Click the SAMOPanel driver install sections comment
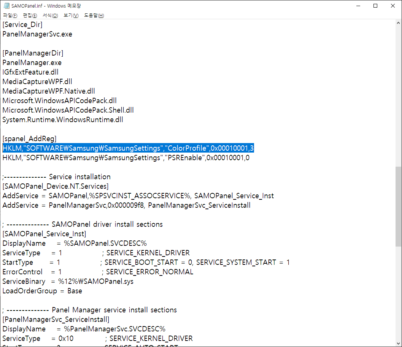Image resolution: width=402 pixels, height=347 pixels. pos(83,224)
